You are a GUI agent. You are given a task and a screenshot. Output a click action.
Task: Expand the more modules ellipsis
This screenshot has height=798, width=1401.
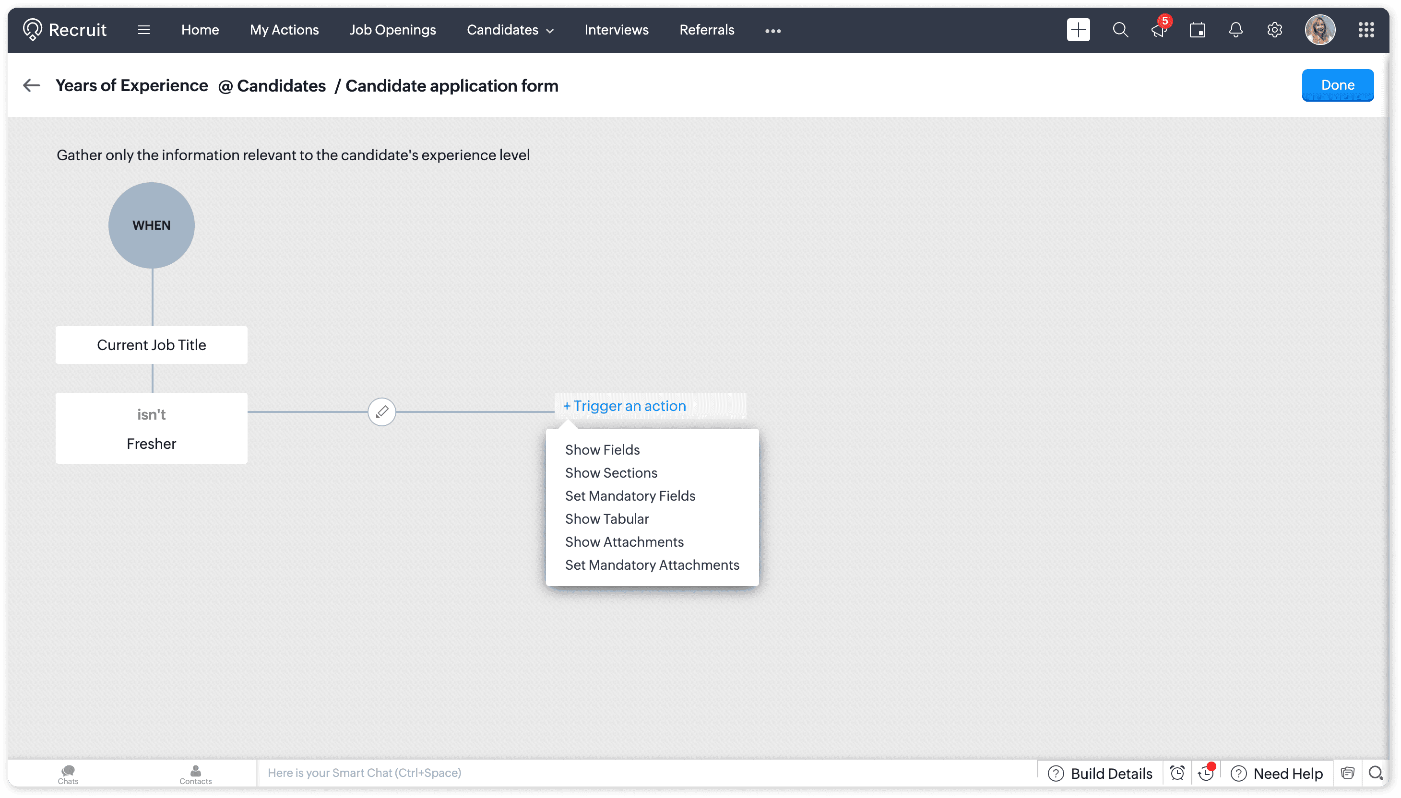[772, 31]
